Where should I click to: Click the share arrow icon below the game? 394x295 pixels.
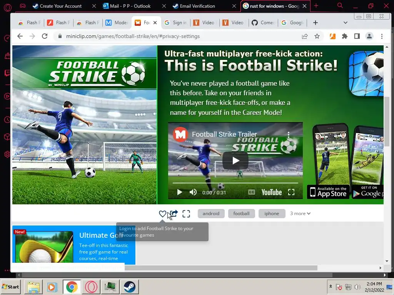[x=174, y=214]
